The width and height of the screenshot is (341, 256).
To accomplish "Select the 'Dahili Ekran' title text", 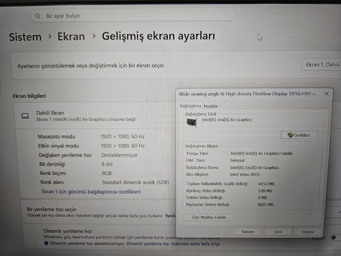I will [50, 113].
